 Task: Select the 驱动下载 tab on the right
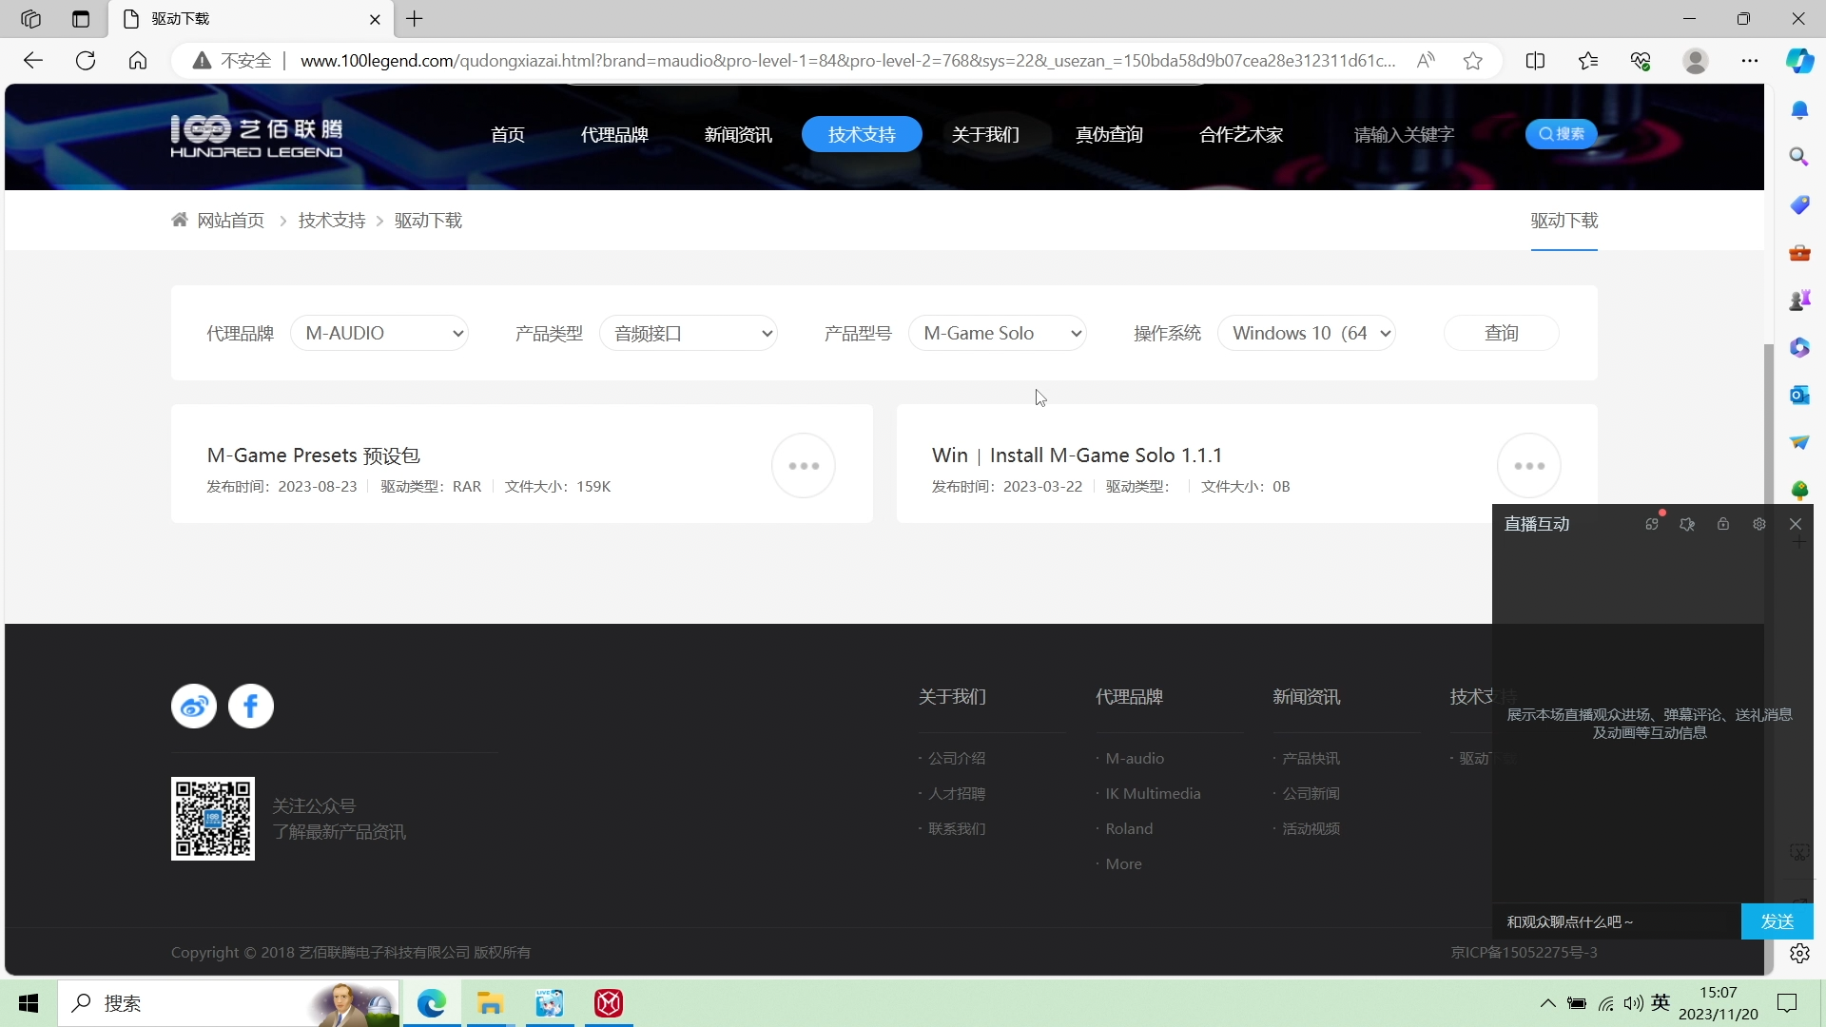point(1564,221)
